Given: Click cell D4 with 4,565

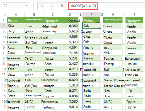Looking at the screenshot, I should point(70,37).
